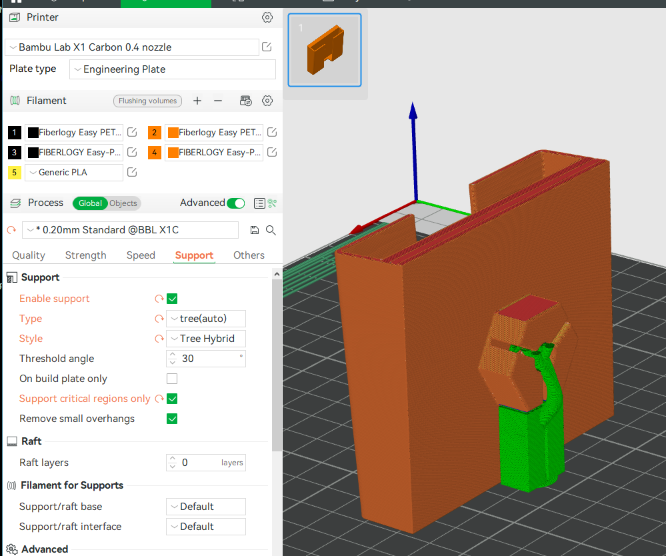Click the compare presets icon

272,203
